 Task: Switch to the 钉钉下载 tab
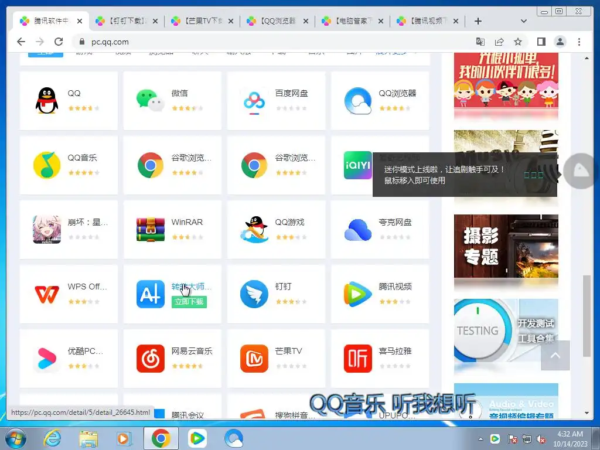[x=127, y=21]
